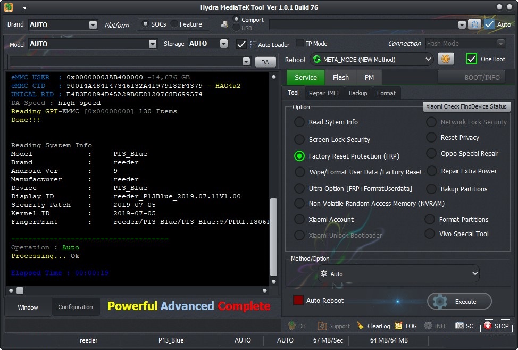Take a screenshot with SC camera icon
Screen dimensions: 518x350
pos(459,326)
